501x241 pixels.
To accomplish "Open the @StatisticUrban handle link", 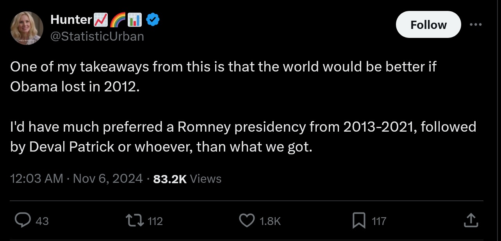I will [97, 36].
